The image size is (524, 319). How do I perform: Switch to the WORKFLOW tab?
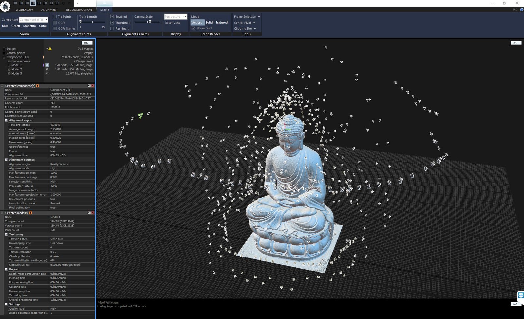click(x=24, y=10)
